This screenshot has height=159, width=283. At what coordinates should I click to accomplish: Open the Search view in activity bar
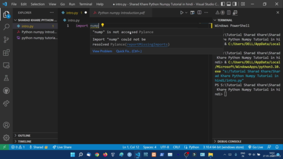tap(6, 27)
